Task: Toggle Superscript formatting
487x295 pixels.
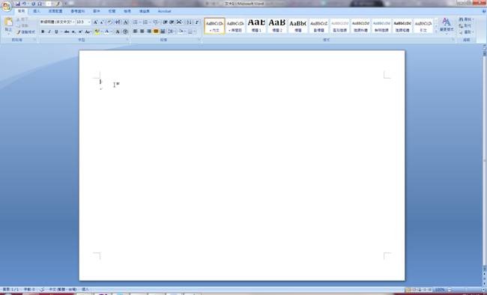Action: pos(80,31)
